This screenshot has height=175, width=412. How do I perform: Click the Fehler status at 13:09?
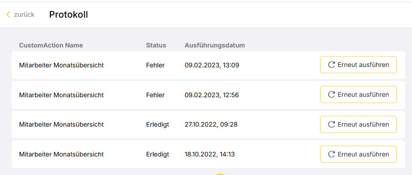pos(155,65)
